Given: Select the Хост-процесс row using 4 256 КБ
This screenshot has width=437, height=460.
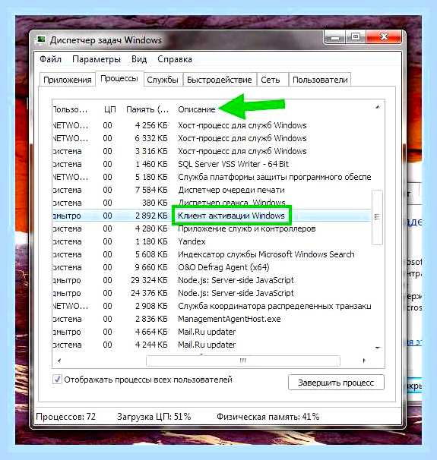Looking at the screenshot, I should pos(211,125).
